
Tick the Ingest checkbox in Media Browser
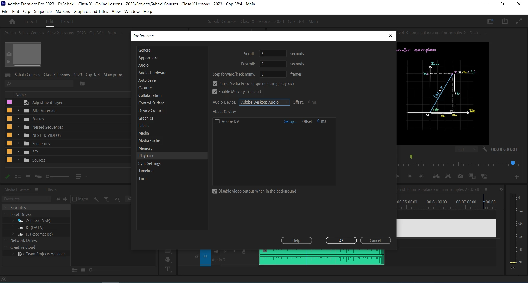(x=74, y=199)
